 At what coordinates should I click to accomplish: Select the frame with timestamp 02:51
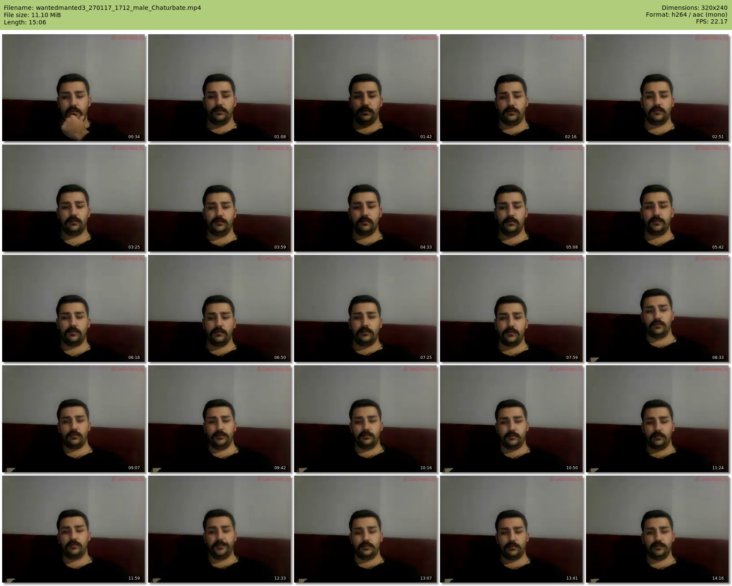658,88
